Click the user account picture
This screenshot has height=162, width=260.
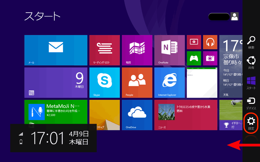pos(234,17)
